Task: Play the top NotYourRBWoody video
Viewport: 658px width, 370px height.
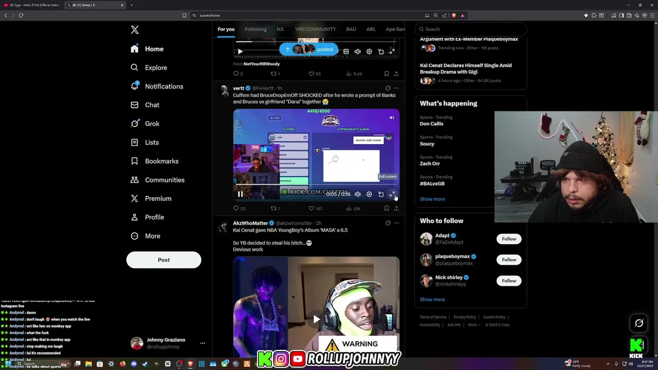Action: click(x=240, y=51)
